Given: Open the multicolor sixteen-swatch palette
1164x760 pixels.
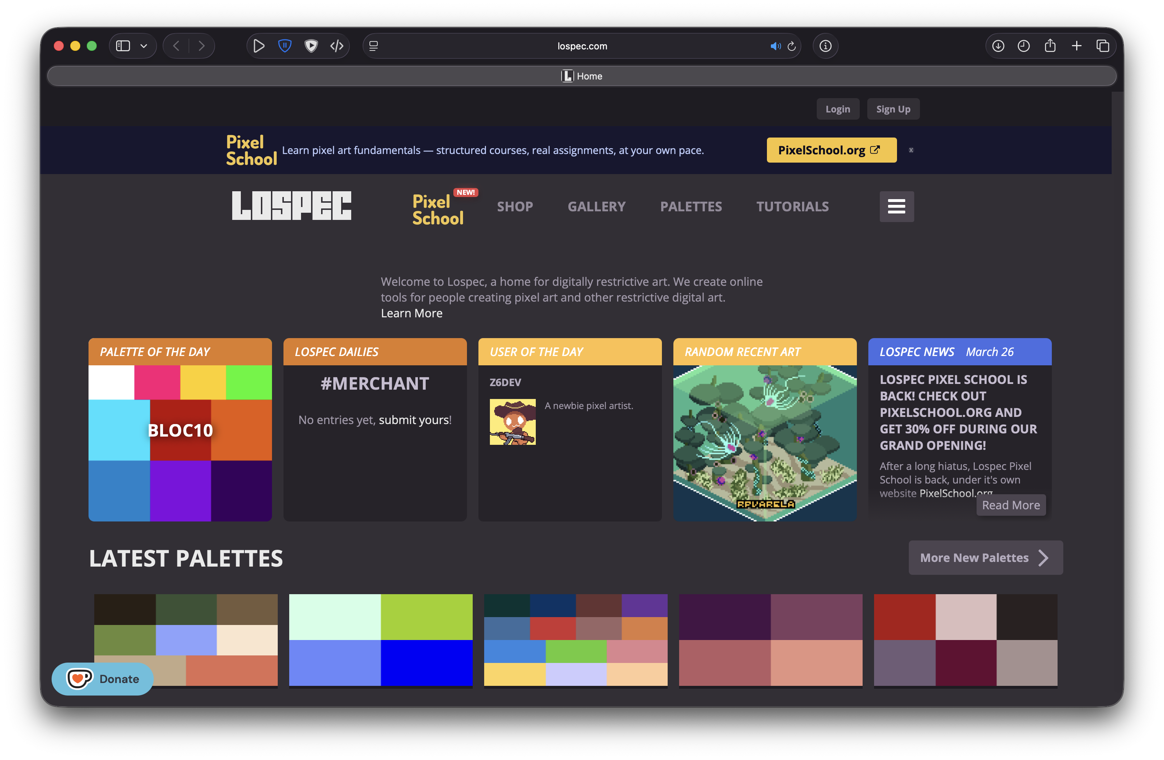Looking at the screenshot, I should coord(576,640).
